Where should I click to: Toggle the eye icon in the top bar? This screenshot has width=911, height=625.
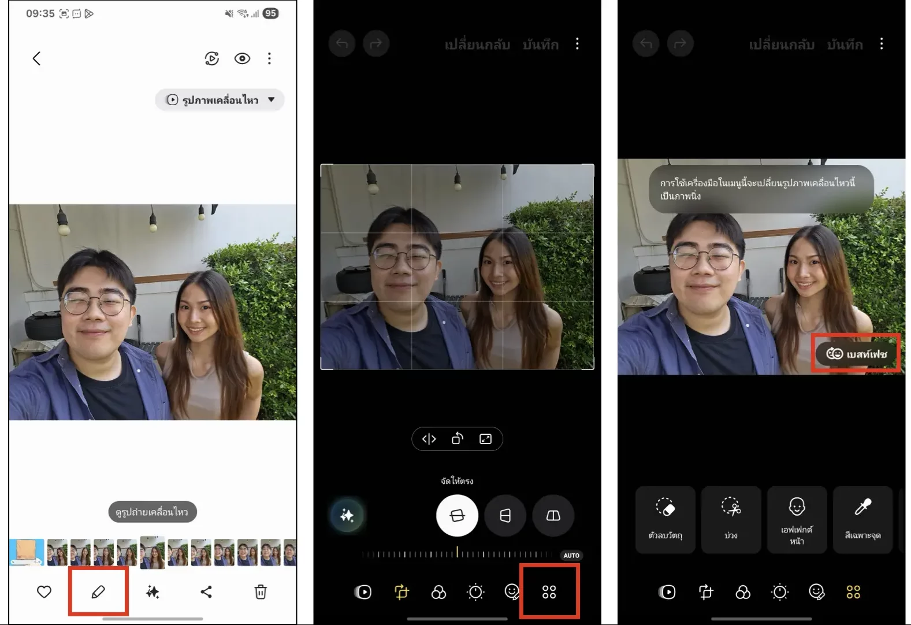242,58
